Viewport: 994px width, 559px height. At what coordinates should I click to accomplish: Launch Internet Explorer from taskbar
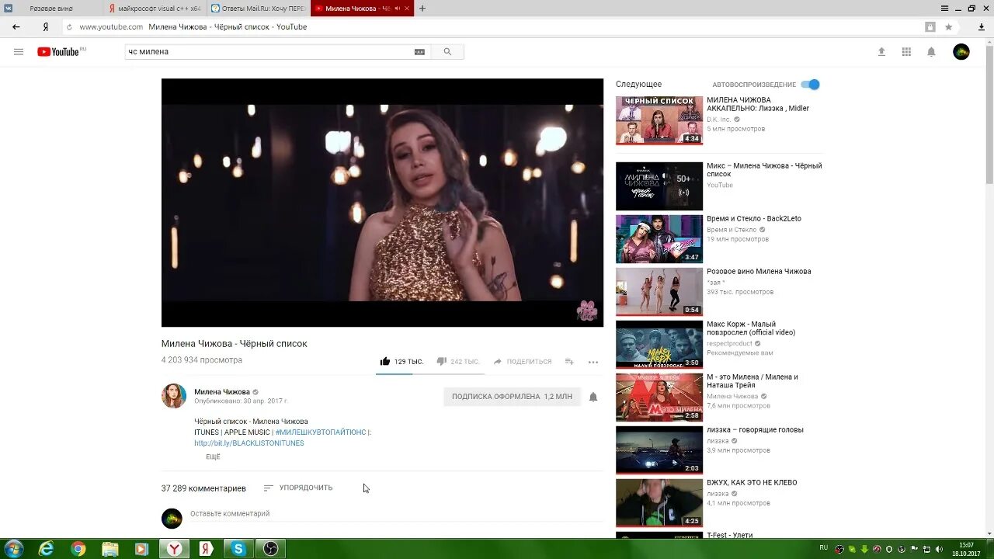point(47,549)
